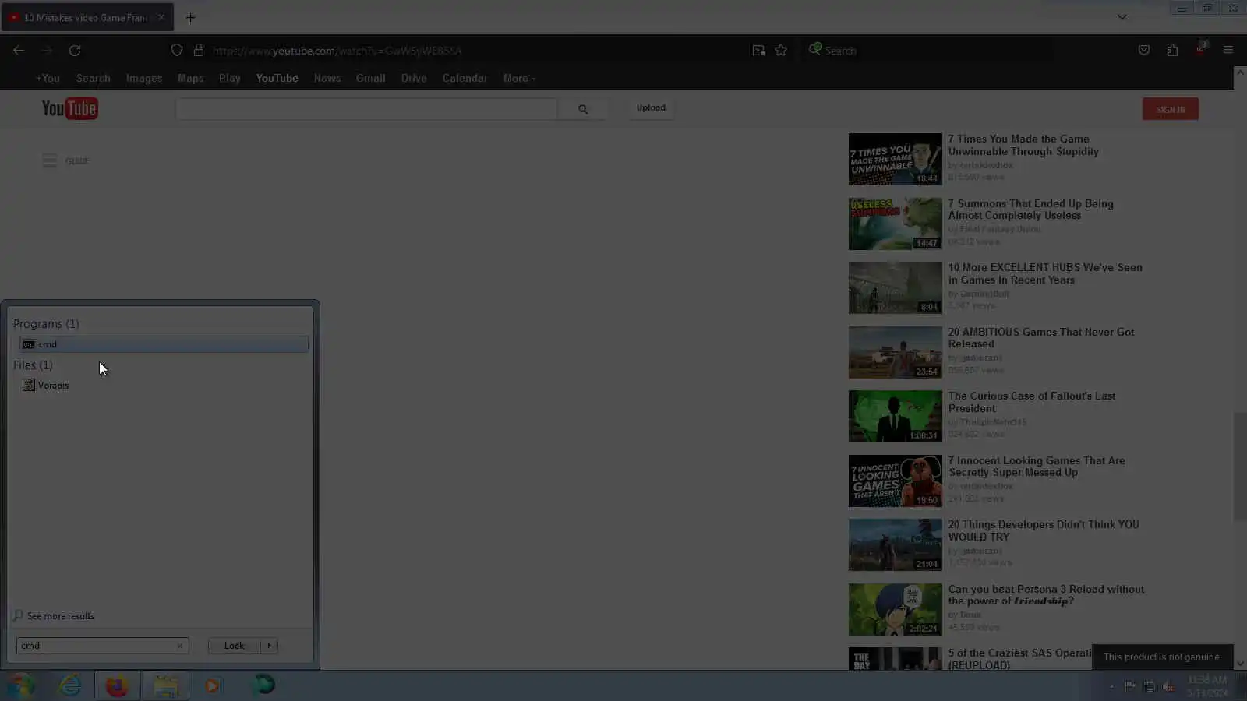The height and width of the screenshot is (701, 1247).
Task: Open Calendar in the Google bar
Action: 465,79
